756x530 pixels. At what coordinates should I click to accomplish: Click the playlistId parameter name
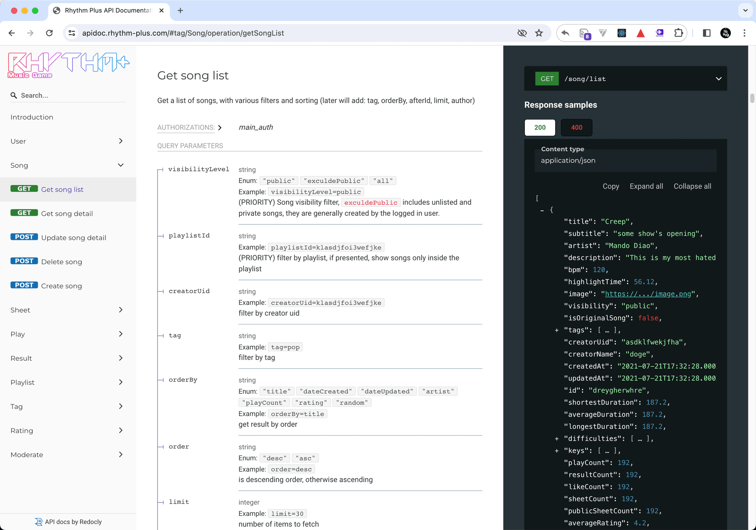(189, 236)
